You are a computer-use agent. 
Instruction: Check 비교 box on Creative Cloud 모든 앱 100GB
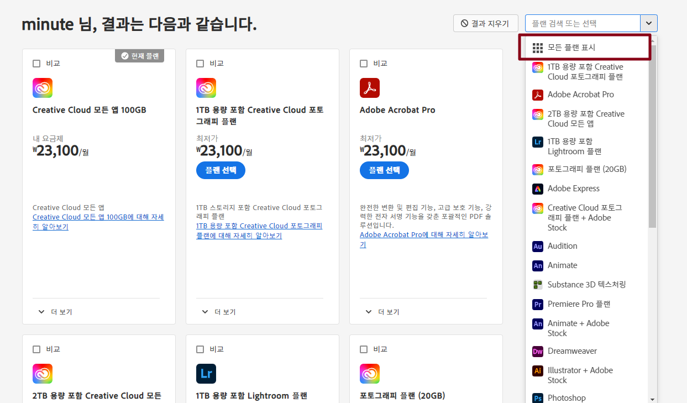pos(36,64)
